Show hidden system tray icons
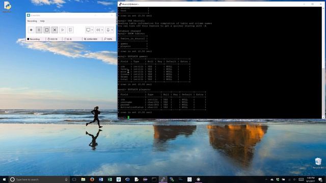Image resolution: width=326 pixels, height=183 pixels. click(x=266, y=179)
